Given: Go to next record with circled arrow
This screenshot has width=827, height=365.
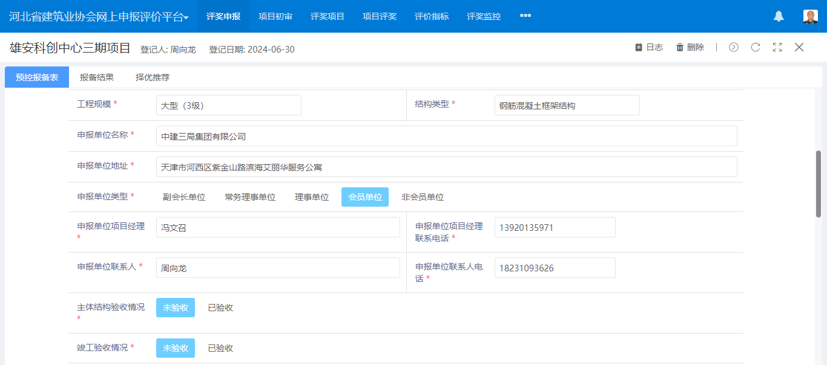Looking at the screenshot, I should (734, 47).
